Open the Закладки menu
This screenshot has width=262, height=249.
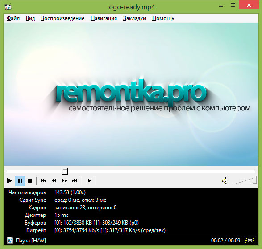click(134, 18)
